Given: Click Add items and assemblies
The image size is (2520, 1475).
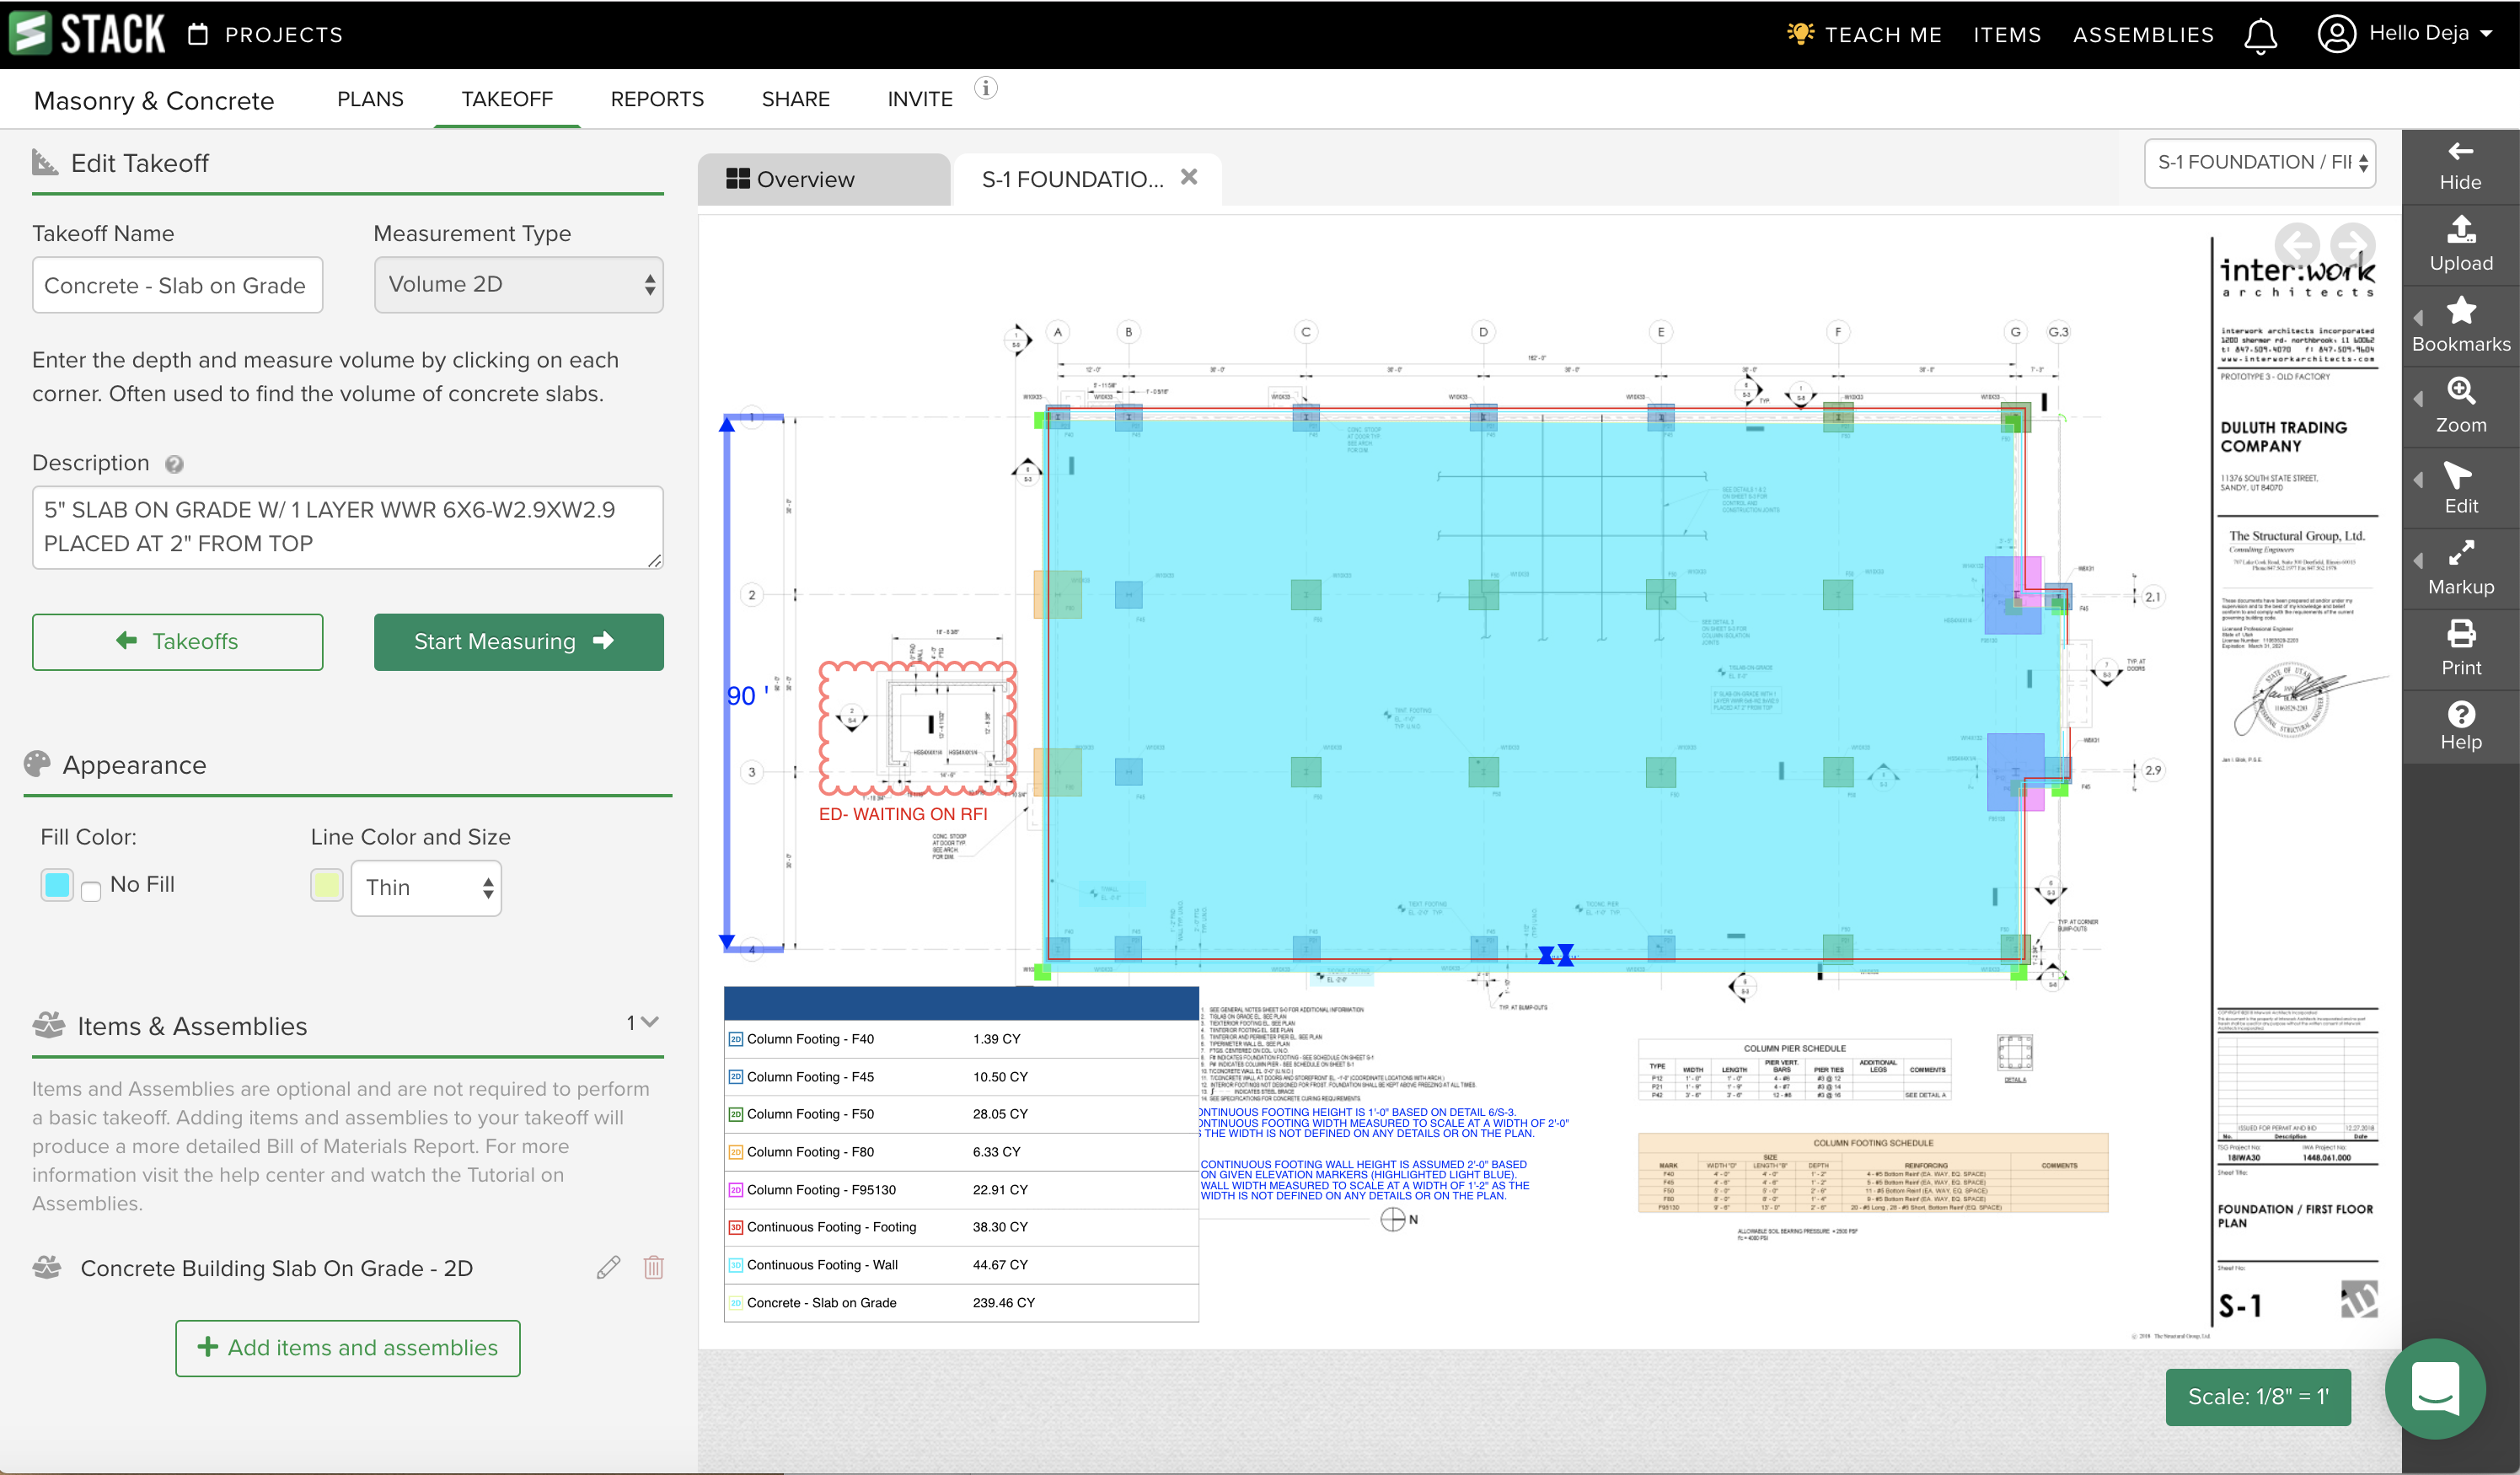Looking at the screenshot, I should click(347, 1347).
